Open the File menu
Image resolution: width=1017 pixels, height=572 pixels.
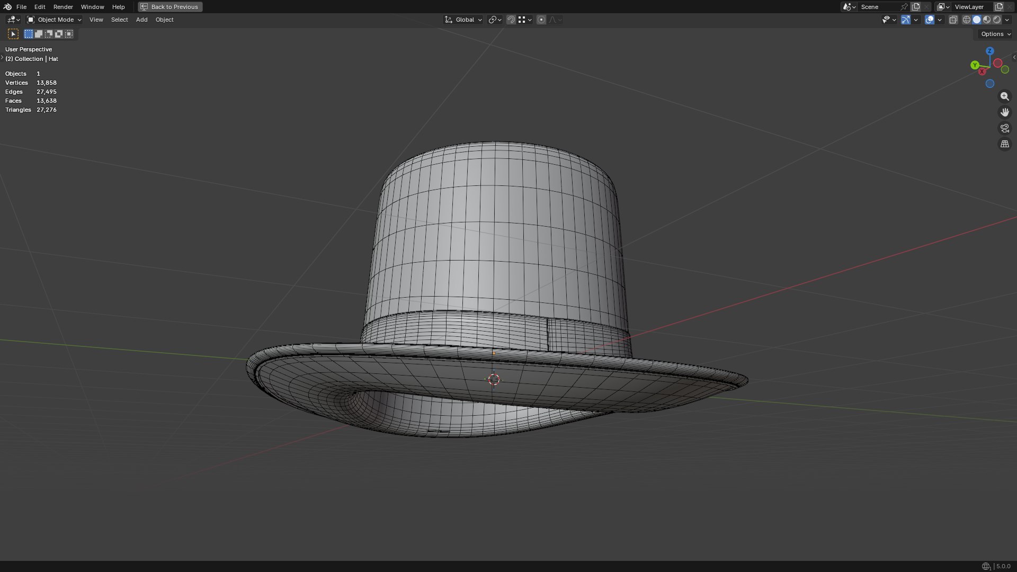pyautogui.click(x=21, y=7)
